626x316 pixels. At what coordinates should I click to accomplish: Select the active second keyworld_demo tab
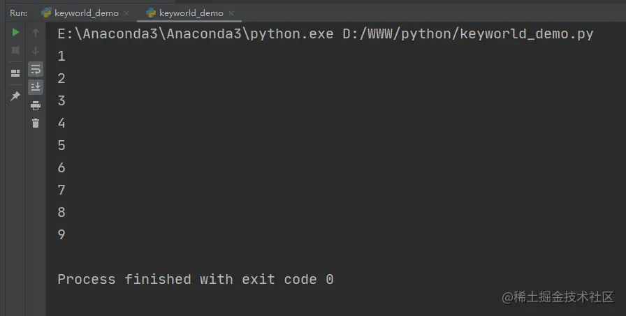tap(191, 13)
